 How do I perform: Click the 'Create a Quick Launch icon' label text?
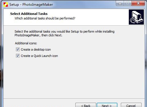click(x=39, y=56)
